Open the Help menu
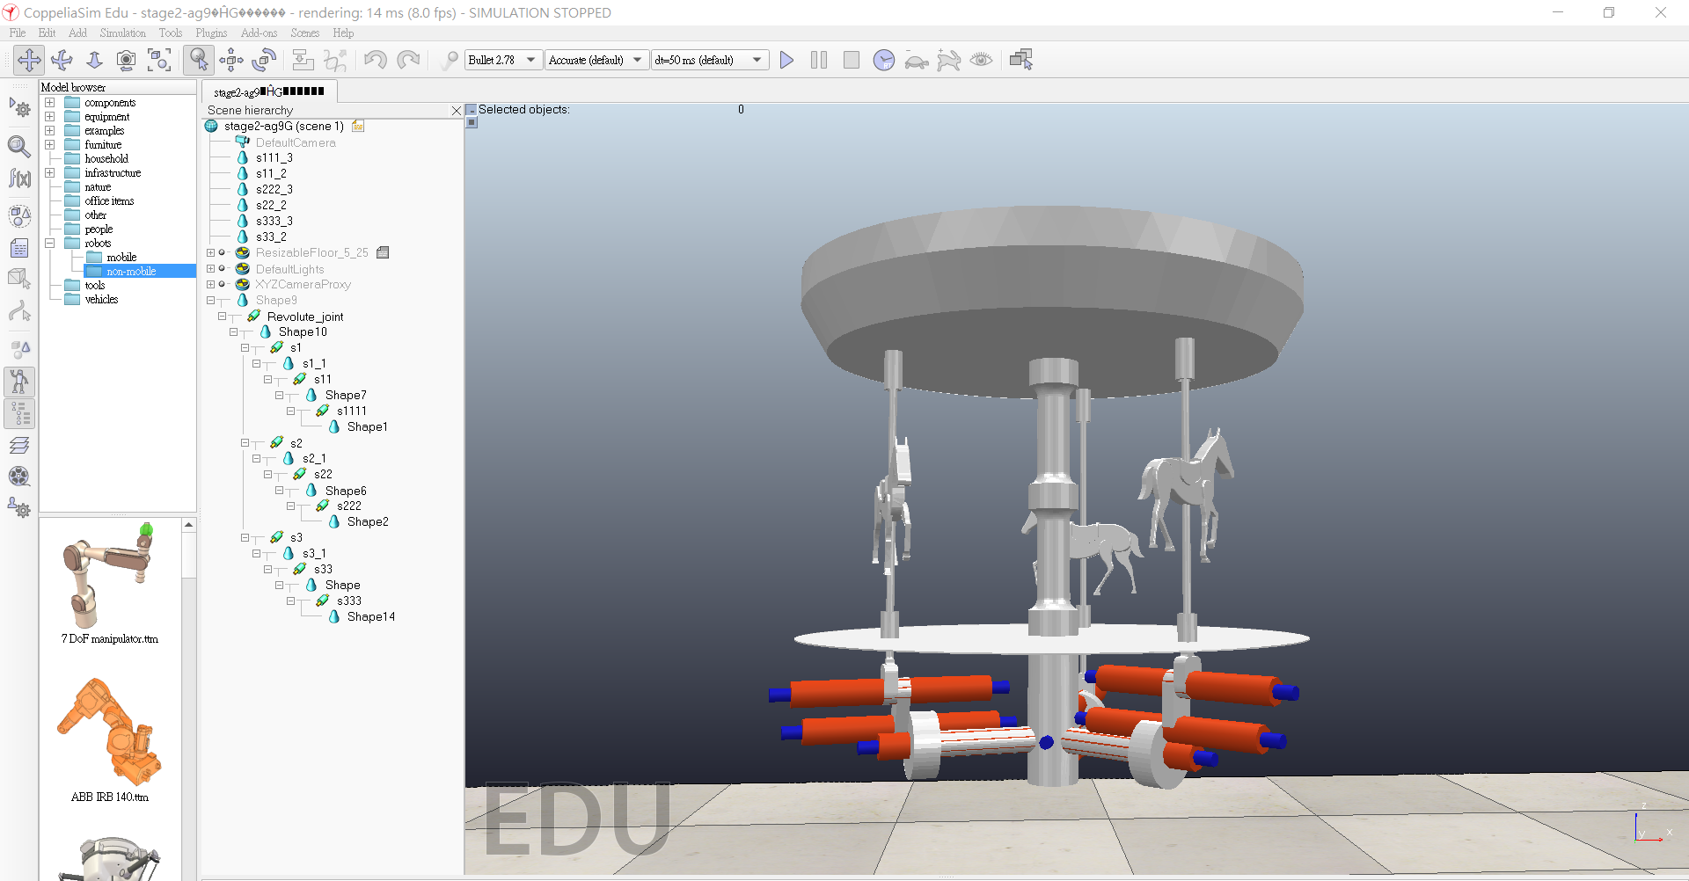 point(343,33)
